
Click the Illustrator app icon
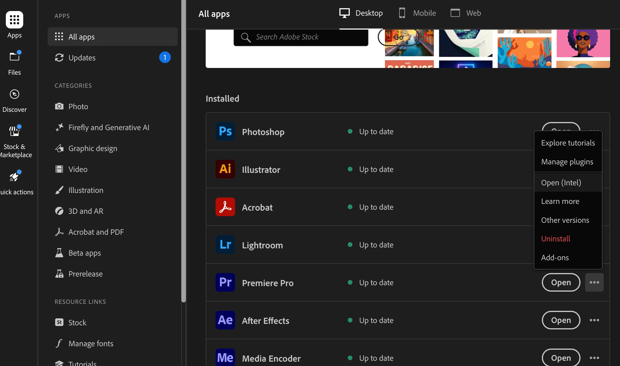coord(225,169)
